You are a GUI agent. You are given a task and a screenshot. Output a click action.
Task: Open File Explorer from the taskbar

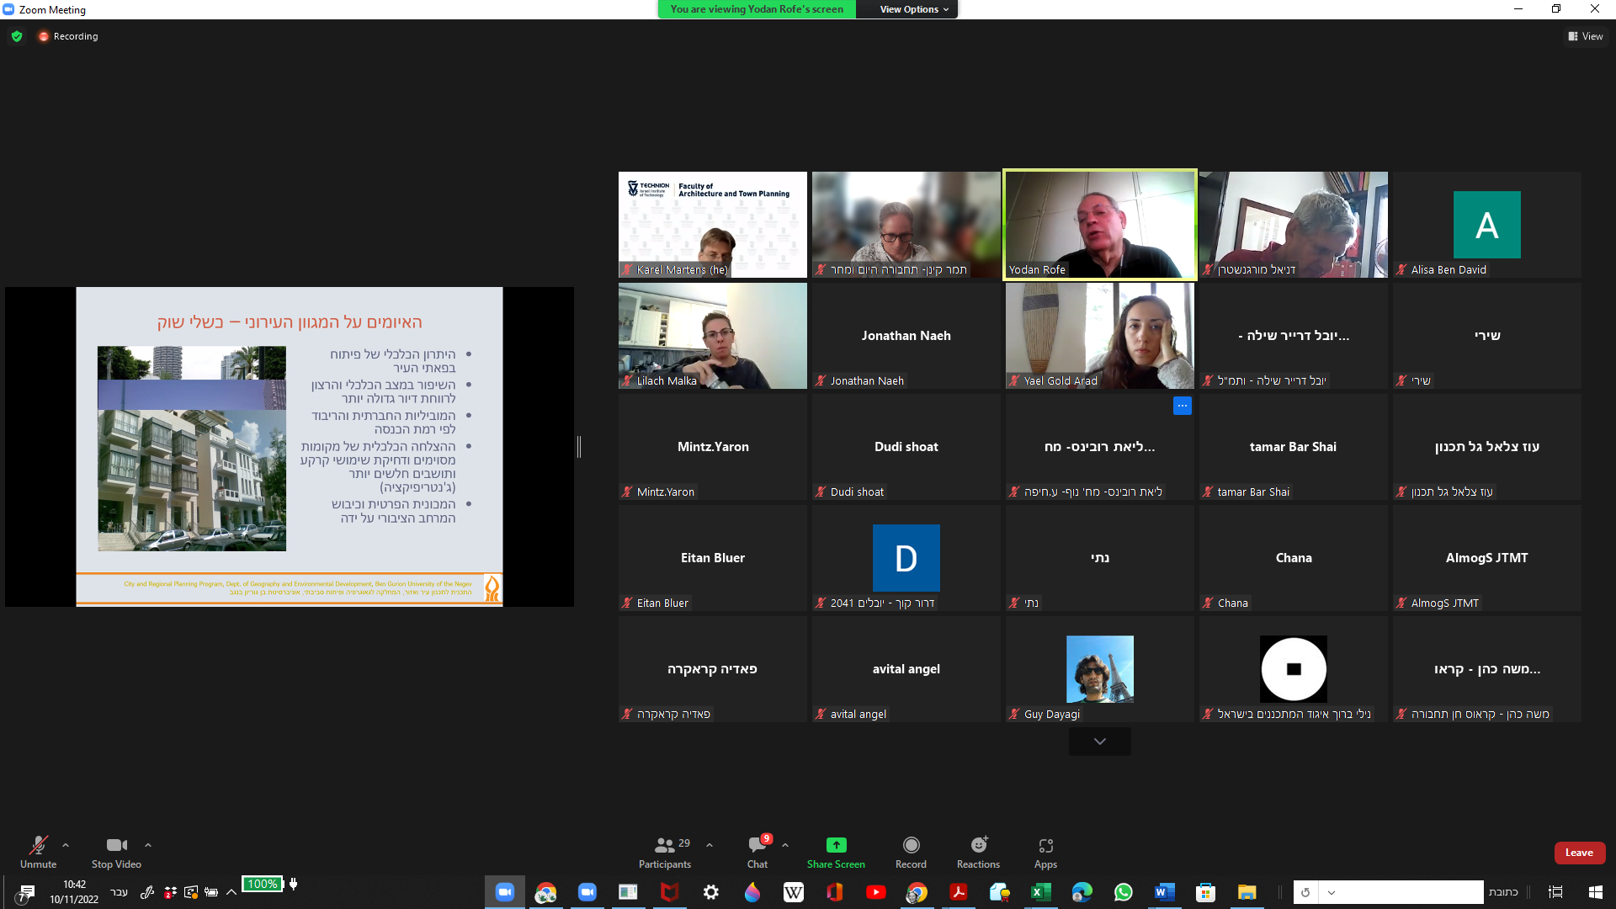coord(1247,892)
